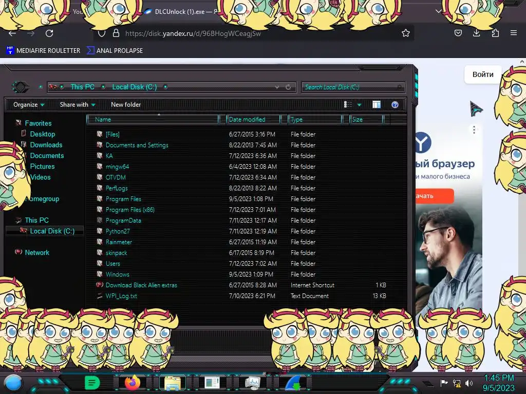Click the Search Local Disk (C:) box
This screenshot has height=394, width=526.
[x=353, y=87]
